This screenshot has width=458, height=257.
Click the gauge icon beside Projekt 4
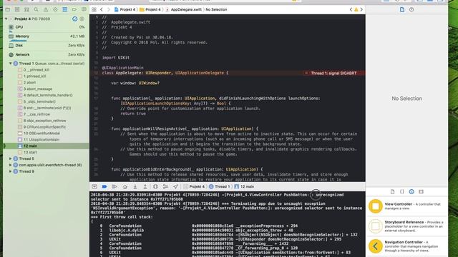[x=74, y=19]
